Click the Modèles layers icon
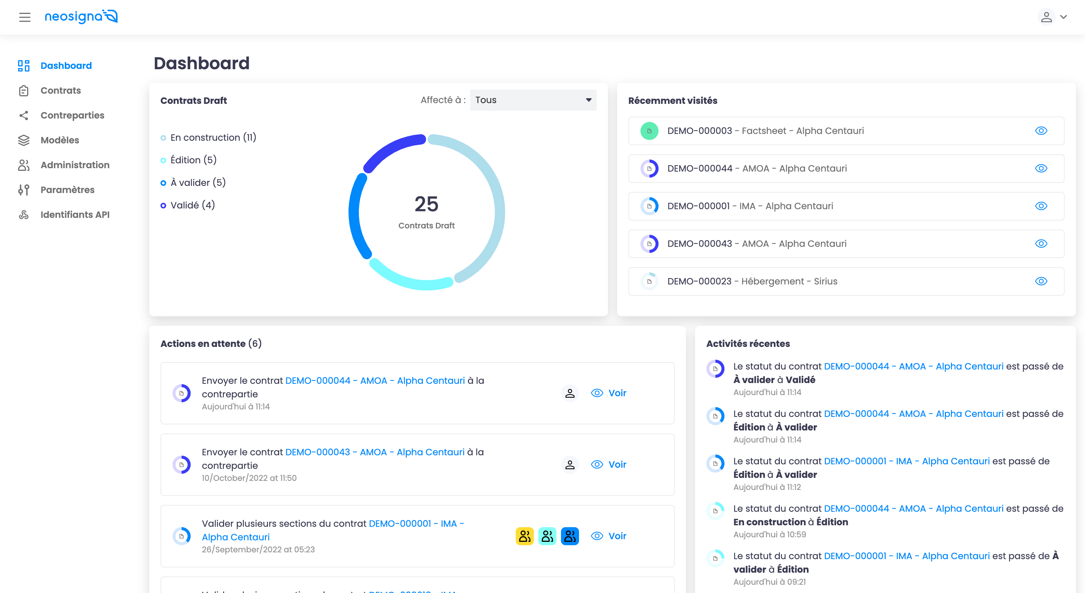Screen dimensions: 1085x593 click(24, 140)
